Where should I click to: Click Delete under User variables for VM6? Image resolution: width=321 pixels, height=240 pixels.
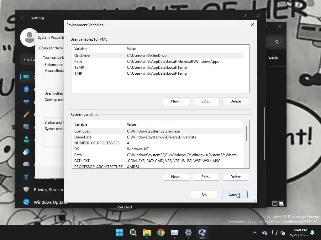click(235, 101)
